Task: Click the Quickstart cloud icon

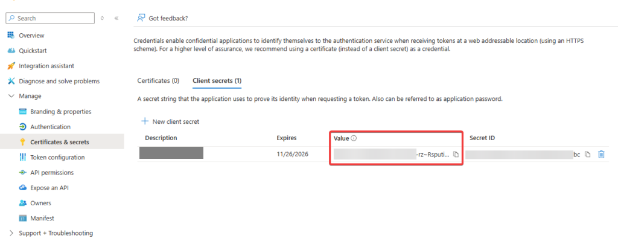Action: 11,51
